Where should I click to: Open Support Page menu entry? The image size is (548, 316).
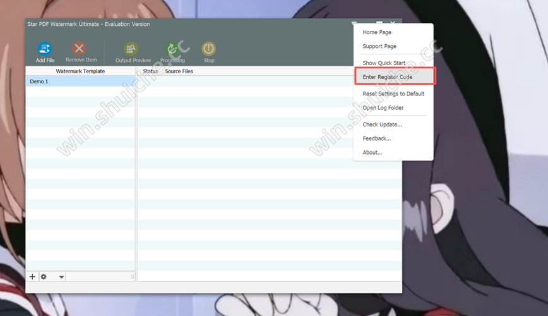pyautogui.click(x=379, y=46)
